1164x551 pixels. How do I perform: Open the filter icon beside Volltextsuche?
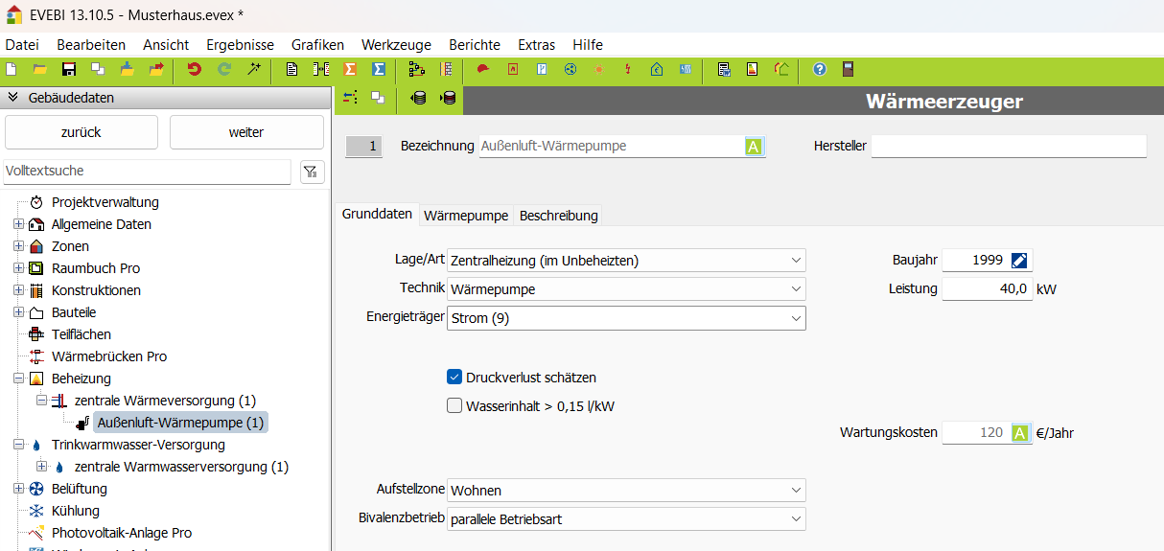pos(312,172)
